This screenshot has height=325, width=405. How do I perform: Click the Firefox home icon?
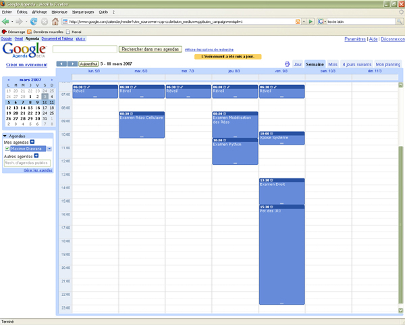click(55, 22)
